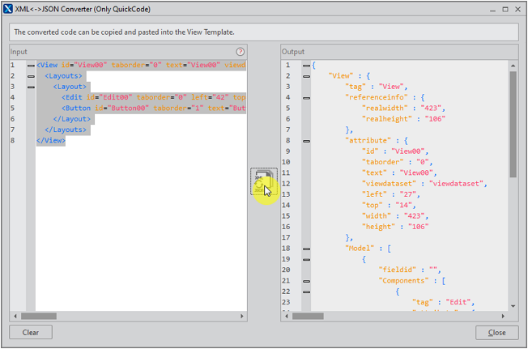Click the Output vertical scrollbar thumb
This screenshot has width=528, height=349.
pyautogui.click(x=513, y=121)
